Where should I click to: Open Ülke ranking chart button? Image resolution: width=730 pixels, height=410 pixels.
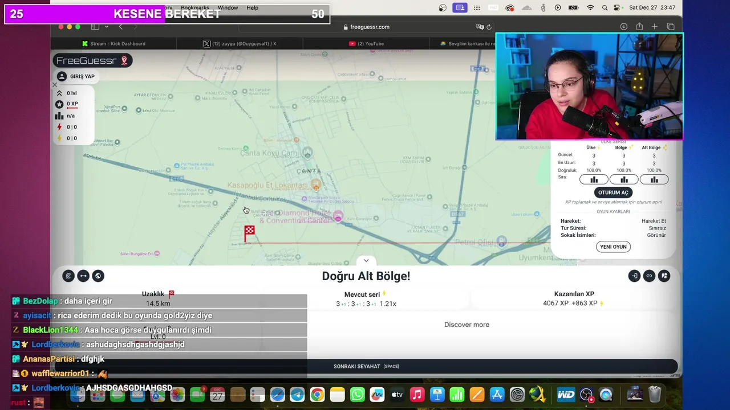(594, 179)
